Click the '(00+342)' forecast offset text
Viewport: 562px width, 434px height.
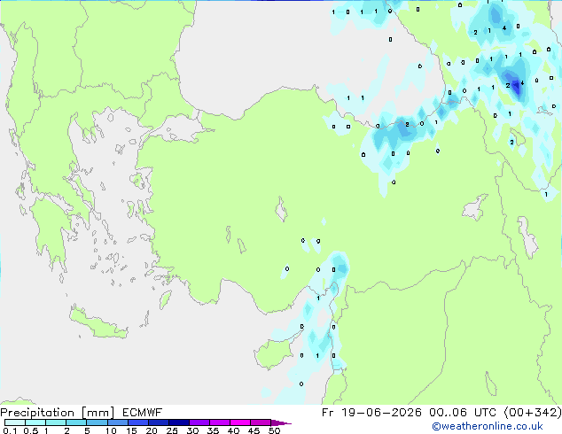click(533, 413)
